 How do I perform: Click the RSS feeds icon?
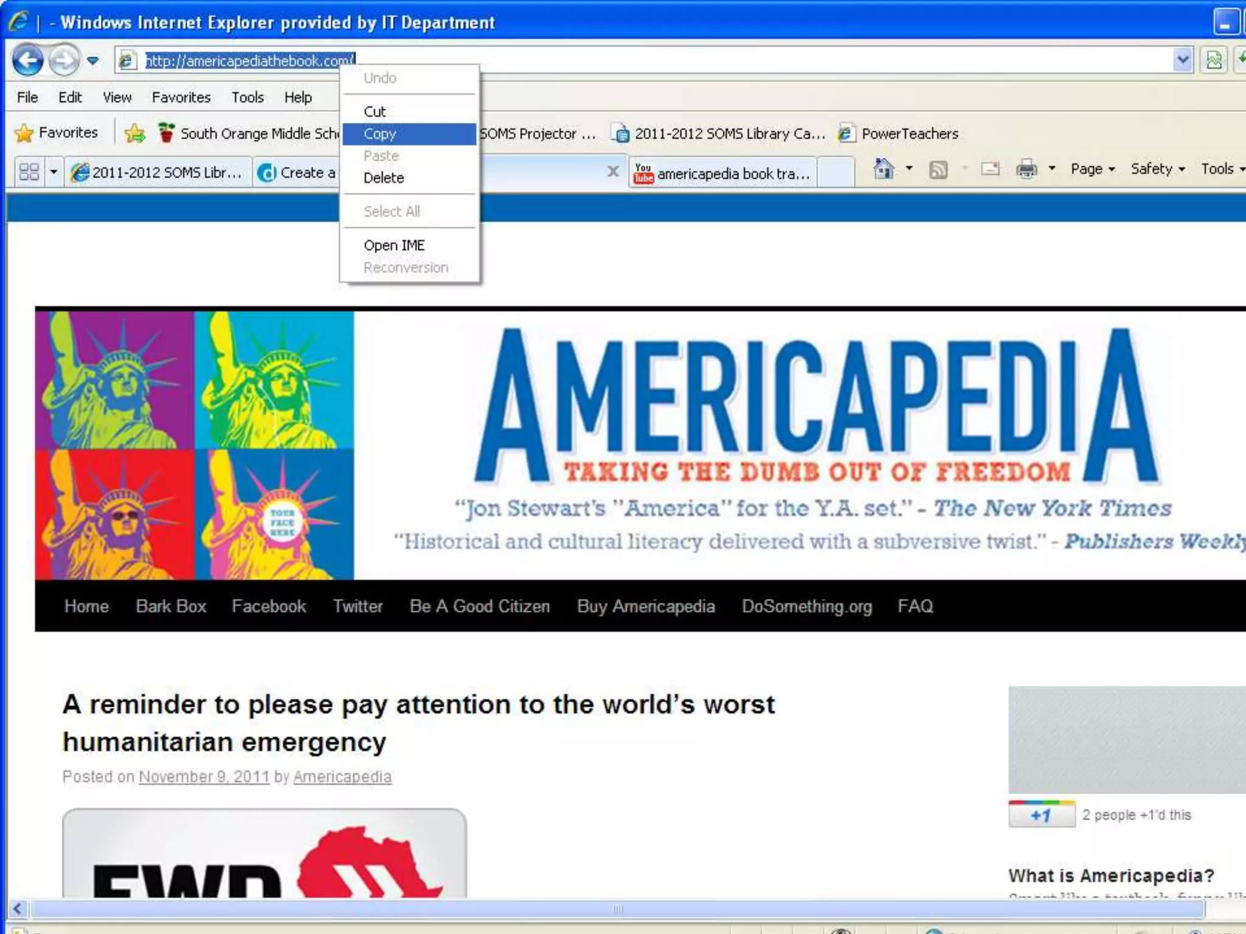(x=938, y=170)
